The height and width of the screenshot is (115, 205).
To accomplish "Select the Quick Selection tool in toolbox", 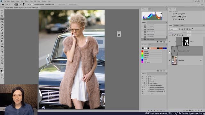I will pos(2,19).
